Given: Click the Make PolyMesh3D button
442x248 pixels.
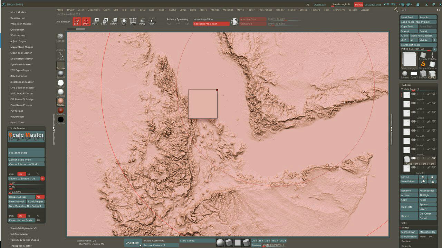Looking at the screenshot, I should click(x=423, y=36).
